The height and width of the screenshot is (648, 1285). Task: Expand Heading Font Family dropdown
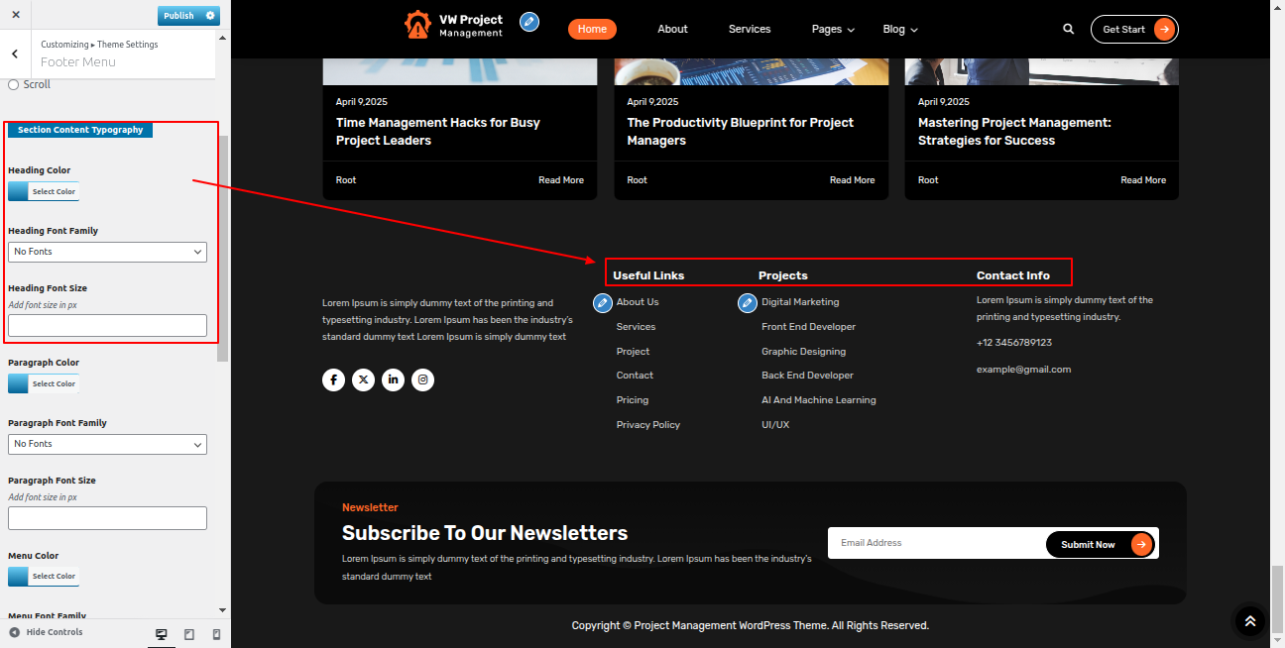107,252
